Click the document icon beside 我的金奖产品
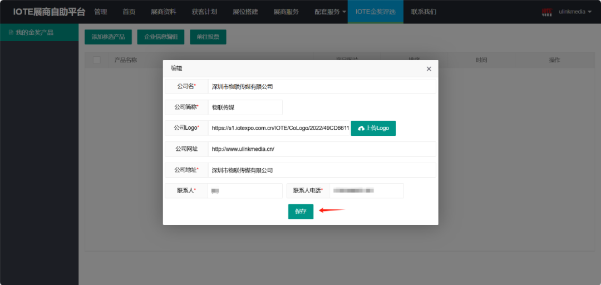The height and width of the screenshot is (285, 601). [11, 33]
